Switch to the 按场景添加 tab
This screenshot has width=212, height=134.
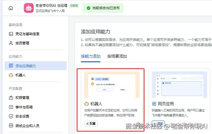click(117, 56)
